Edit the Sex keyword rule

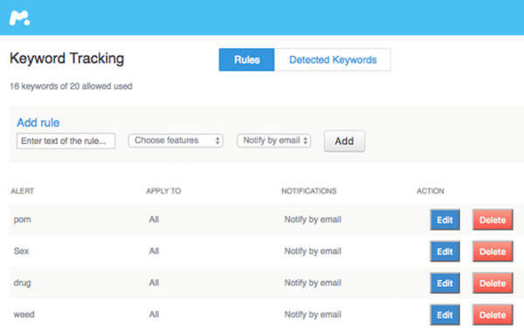coord(445,251)
